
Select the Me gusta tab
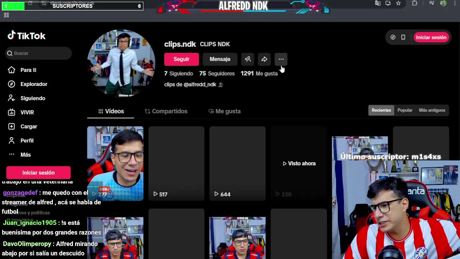[224, 111]
